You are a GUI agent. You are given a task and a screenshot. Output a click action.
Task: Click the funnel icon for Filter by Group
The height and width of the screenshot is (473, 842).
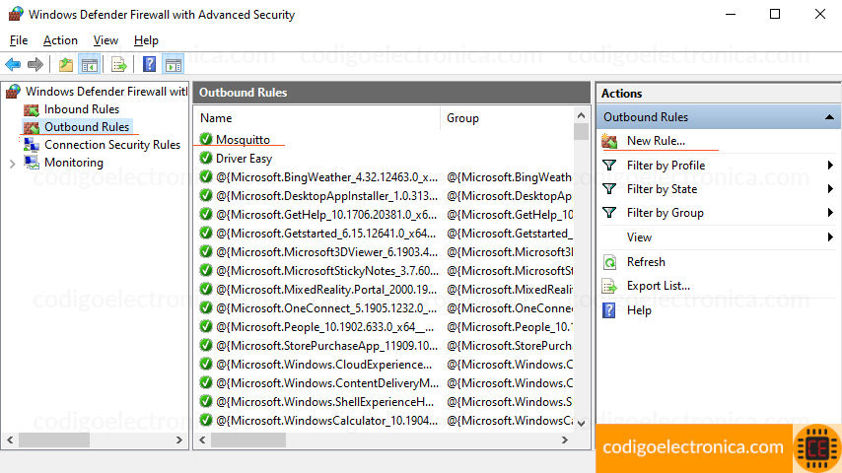pos(609,213)
